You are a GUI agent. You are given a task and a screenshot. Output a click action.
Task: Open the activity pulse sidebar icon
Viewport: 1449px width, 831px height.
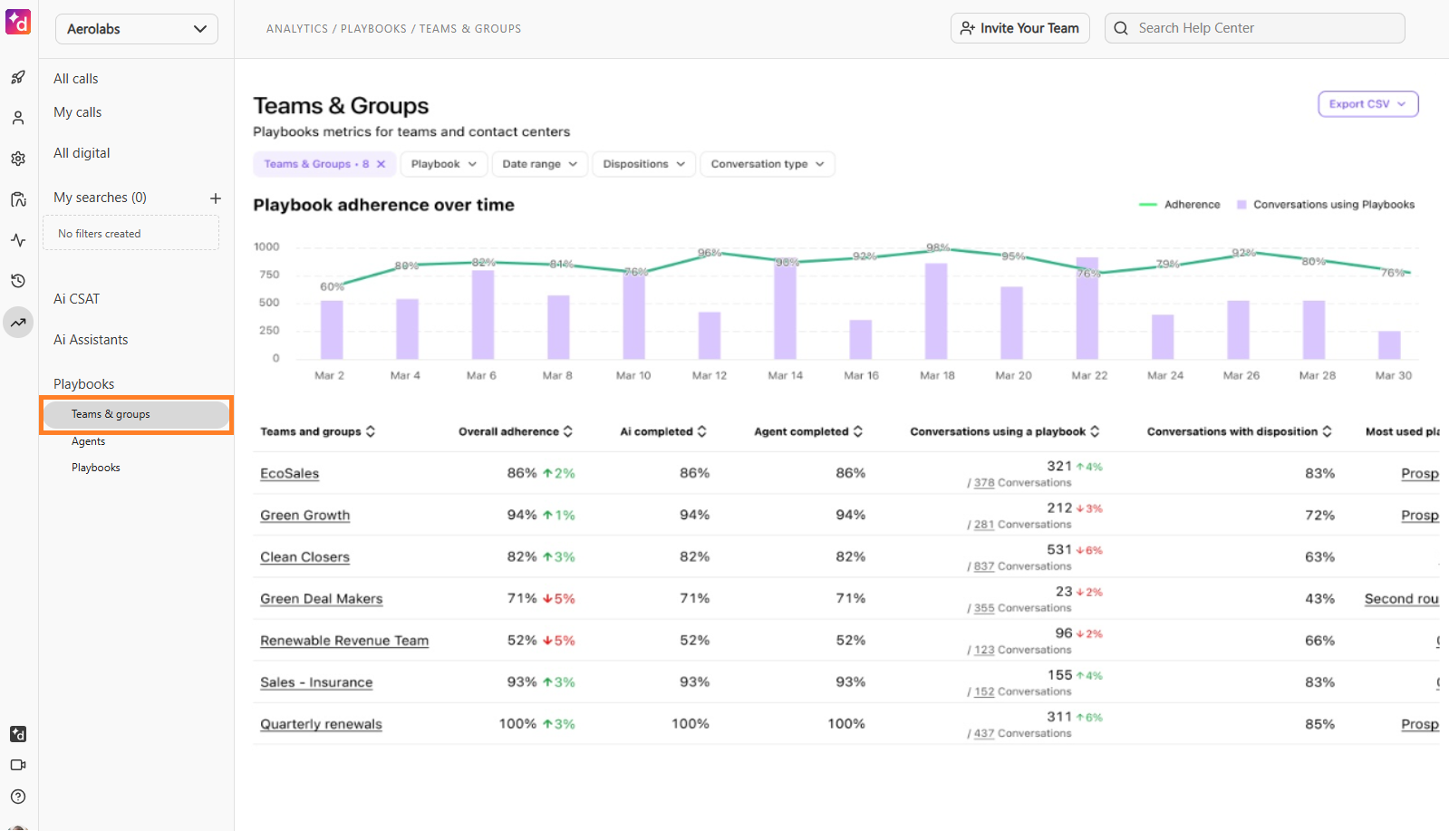coord(18,240)
